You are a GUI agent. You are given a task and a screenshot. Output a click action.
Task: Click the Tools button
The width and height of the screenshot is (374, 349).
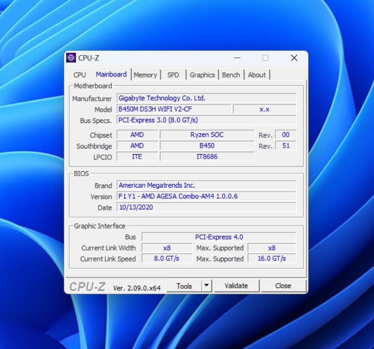184,286
